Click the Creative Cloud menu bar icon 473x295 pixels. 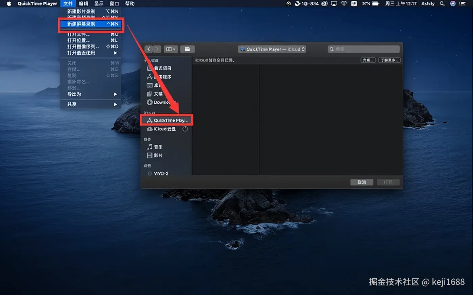[324, 3]
